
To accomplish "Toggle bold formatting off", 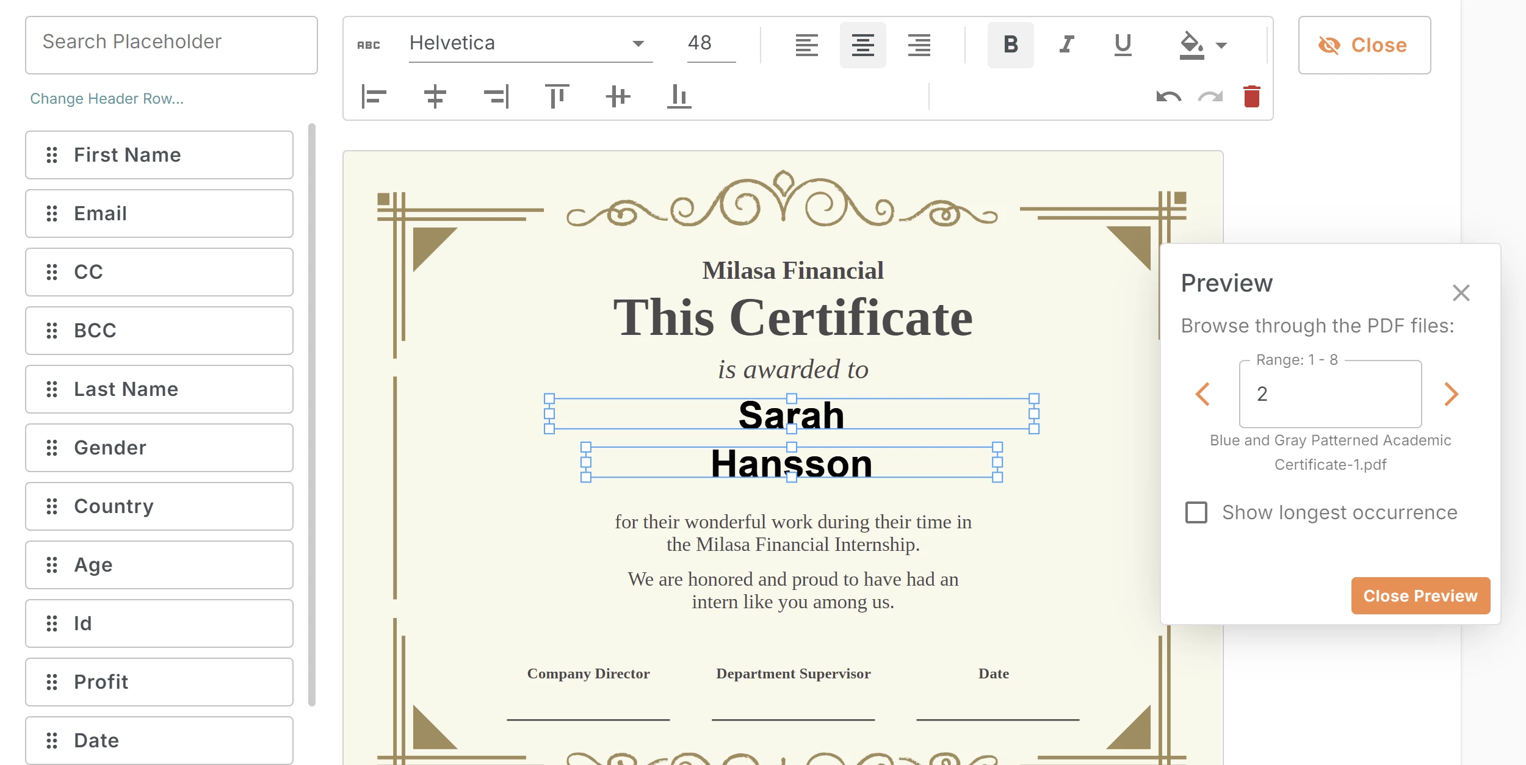I will (x=1010, y=45).
